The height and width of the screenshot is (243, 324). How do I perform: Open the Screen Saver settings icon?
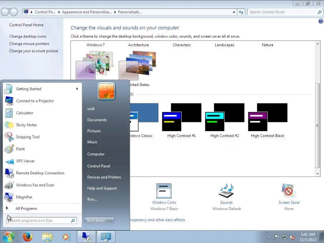coord(289,191)
